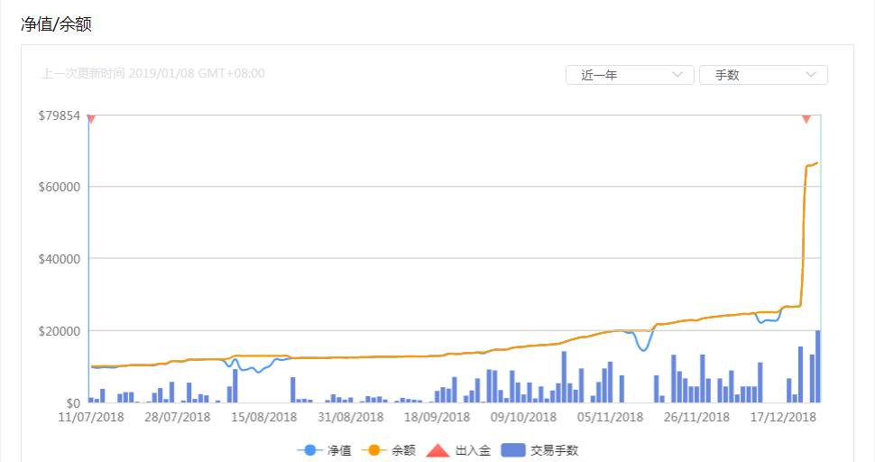Click the 28/07/2018 date label
The width and height of the screenshot is (875, 462).
tap(178, 418)
